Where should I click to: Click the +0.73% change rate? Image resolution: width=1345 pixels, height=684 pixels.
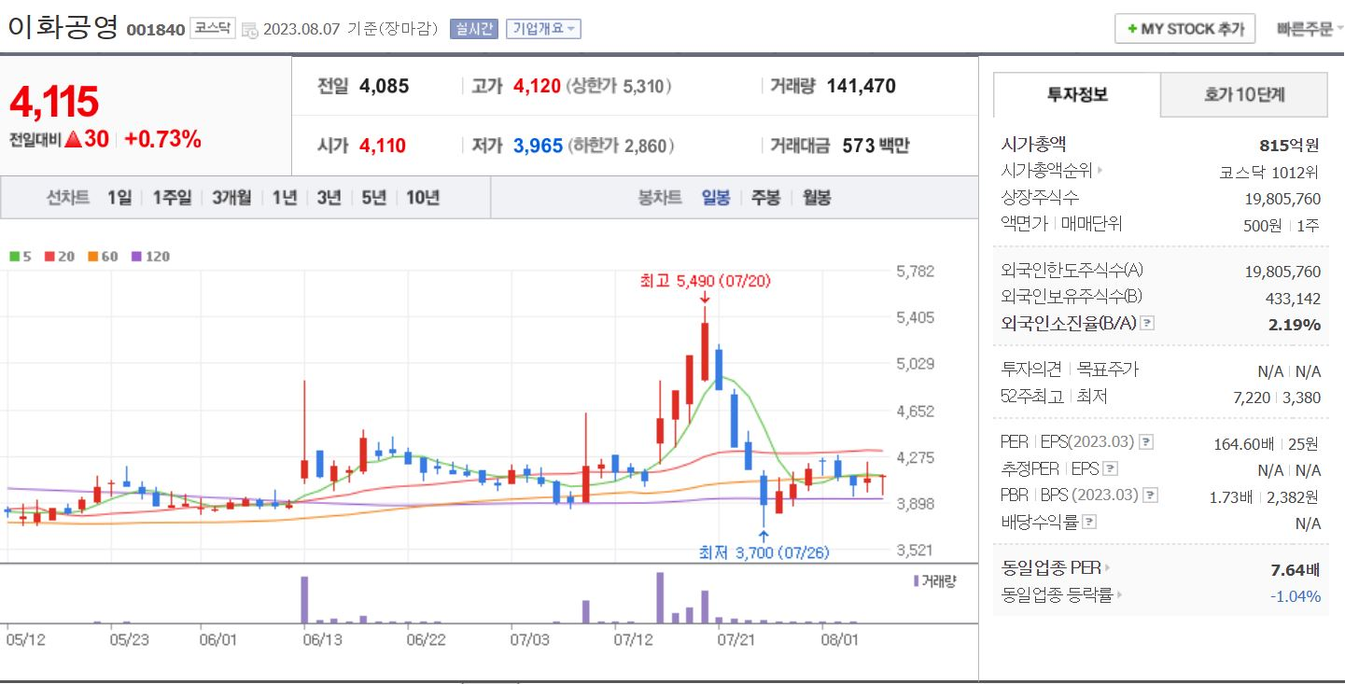pyautogui.click(x=162, y=139)
